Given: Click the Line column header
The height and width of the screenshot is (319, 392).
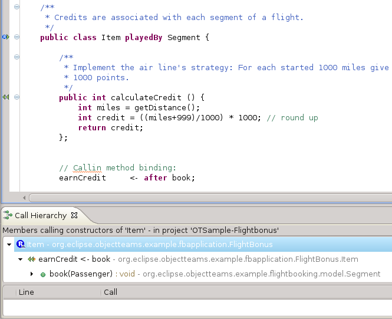Looking at the screenshot, I should (x=27, y=292).
